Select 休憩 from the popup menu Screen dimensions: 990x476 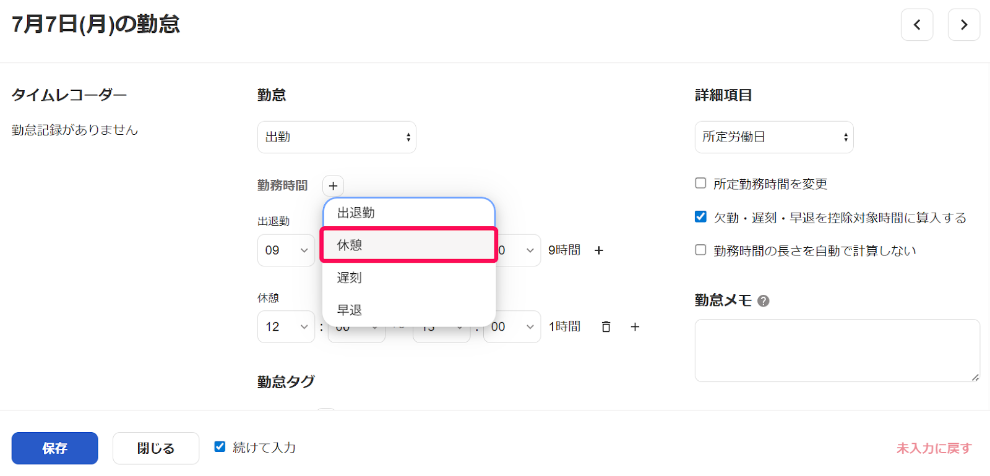coord(409,245)
